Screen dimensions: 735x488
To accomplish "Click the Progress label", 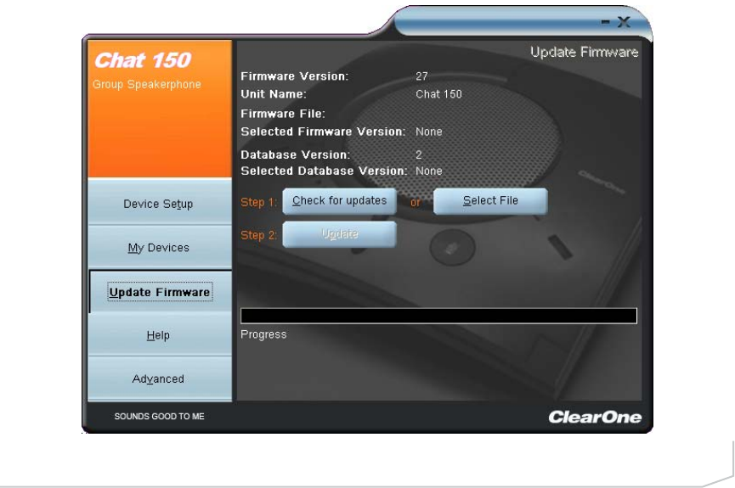I will pyautogui.click(x=263, y=334).
